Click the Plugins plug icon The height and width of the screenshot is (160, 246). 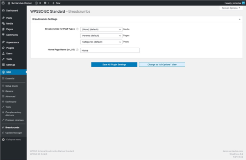[x=3, y=48]
